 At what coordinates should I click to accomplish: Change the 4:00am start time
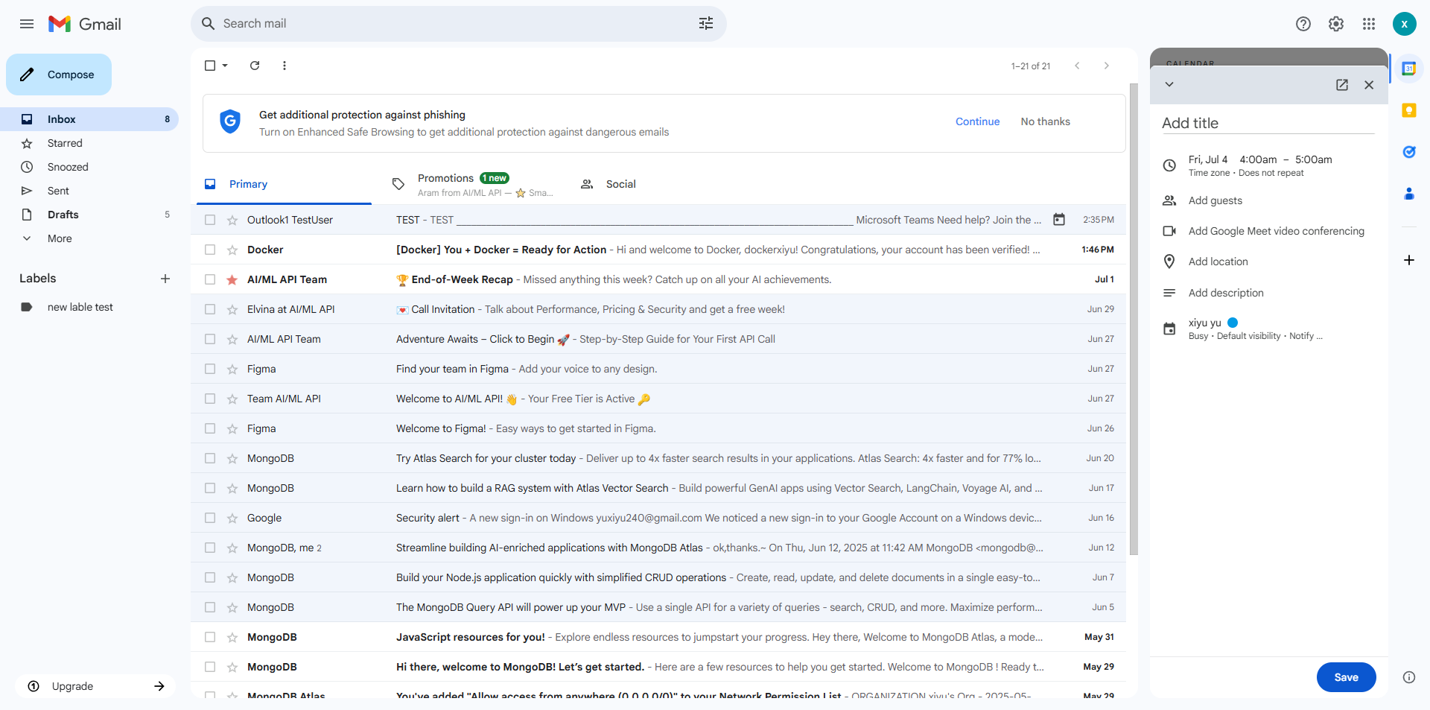coord(1258,159)
